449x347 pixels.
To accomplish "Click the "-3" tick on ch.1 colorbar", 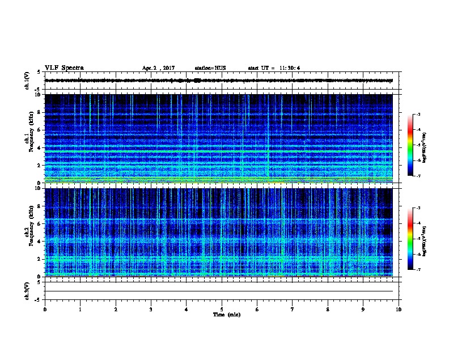I will [x=418, y=114].
